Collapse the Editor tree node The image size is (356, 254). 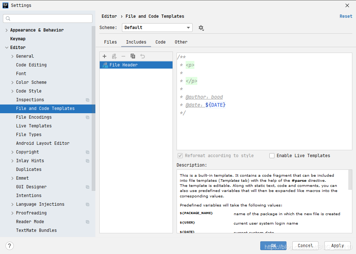[7, 47]
